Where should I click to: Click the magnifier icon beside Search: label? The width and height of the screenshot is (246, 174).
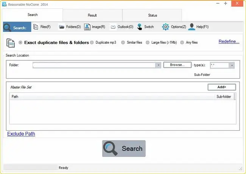(7, 27)
